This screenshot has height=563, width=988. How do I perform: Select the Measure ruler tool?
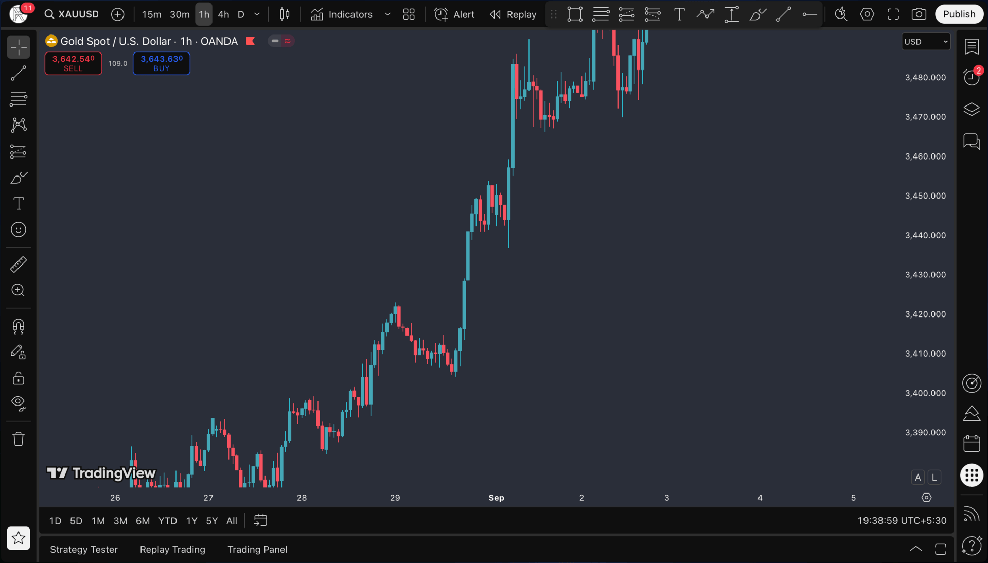[x=19, y=265]
